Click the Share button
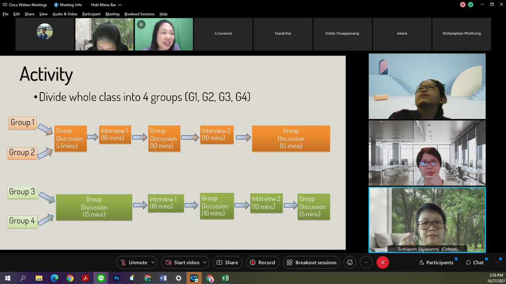Image resolution: width=506 pixels, height=284 pixels. coord(227,263)
